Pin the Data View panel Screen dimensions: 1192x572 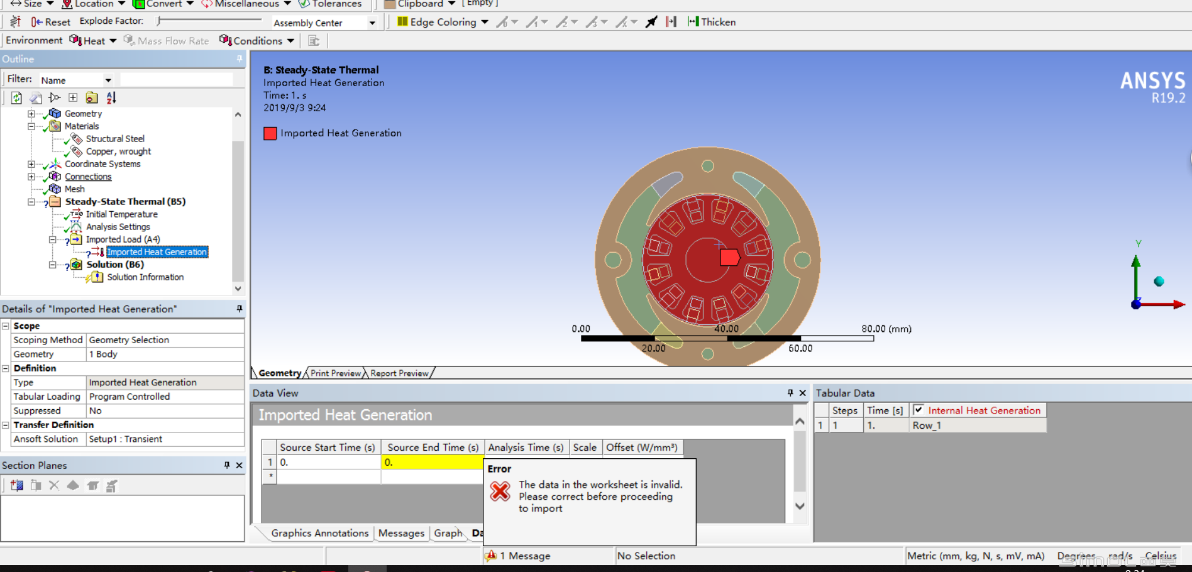790,393
